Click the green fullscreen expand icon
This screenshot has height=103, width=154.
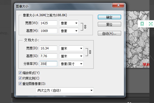151,24
